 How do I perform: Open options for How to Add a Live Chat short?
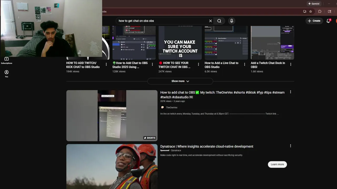click(244, 64)
